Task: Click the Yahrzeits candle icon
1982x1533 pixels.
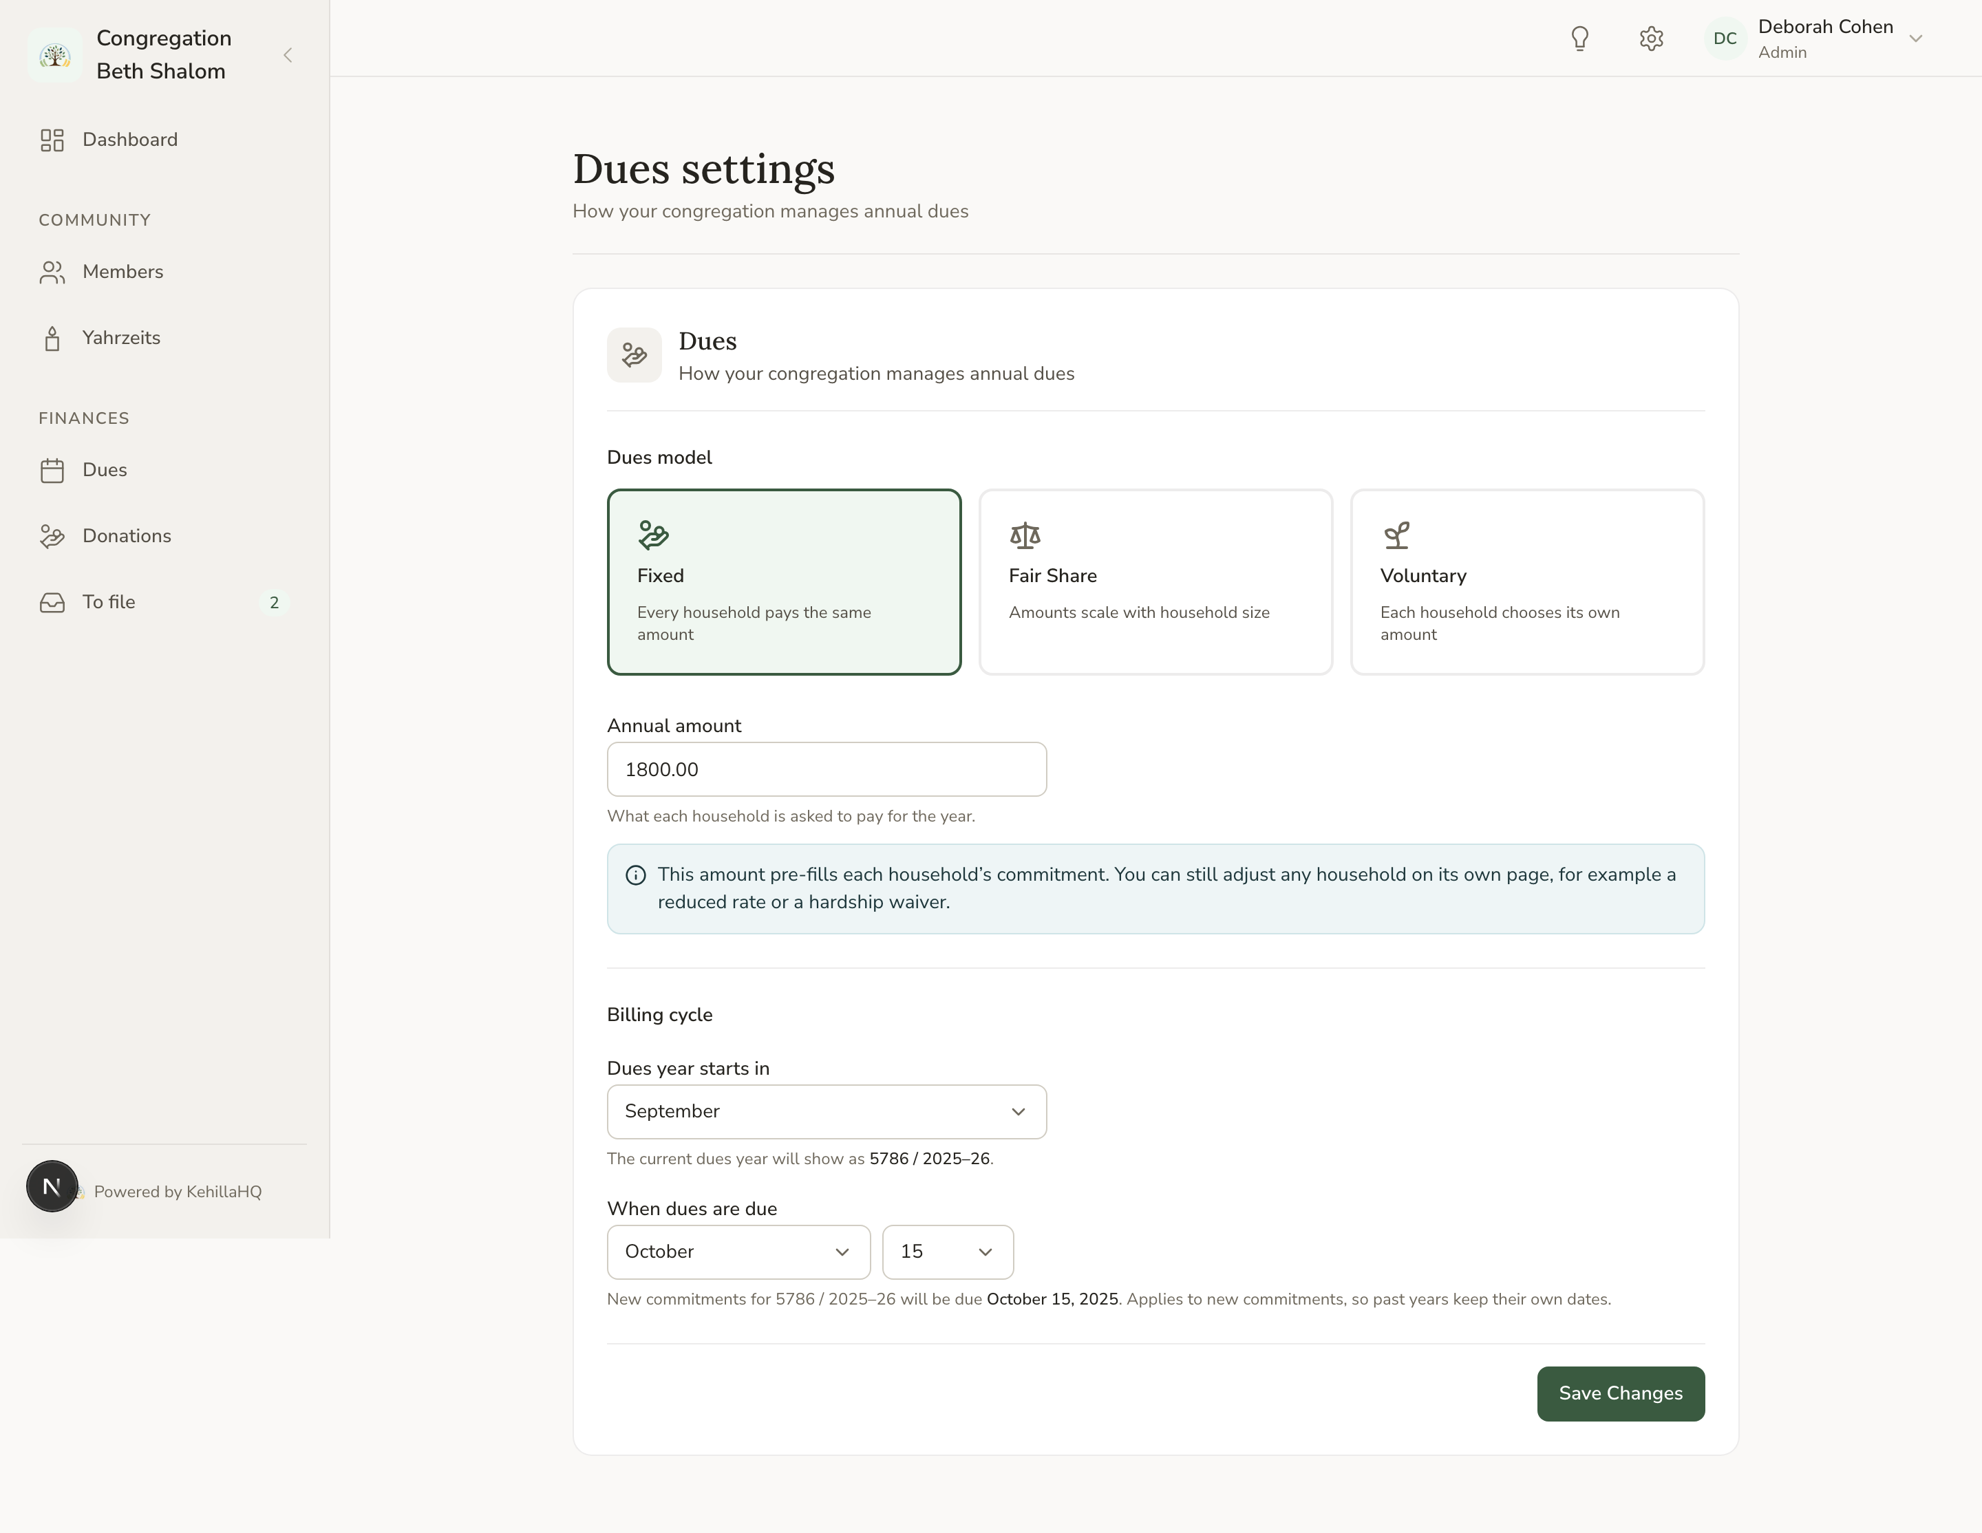Action: pyautogui.click(x=52, y=339)
